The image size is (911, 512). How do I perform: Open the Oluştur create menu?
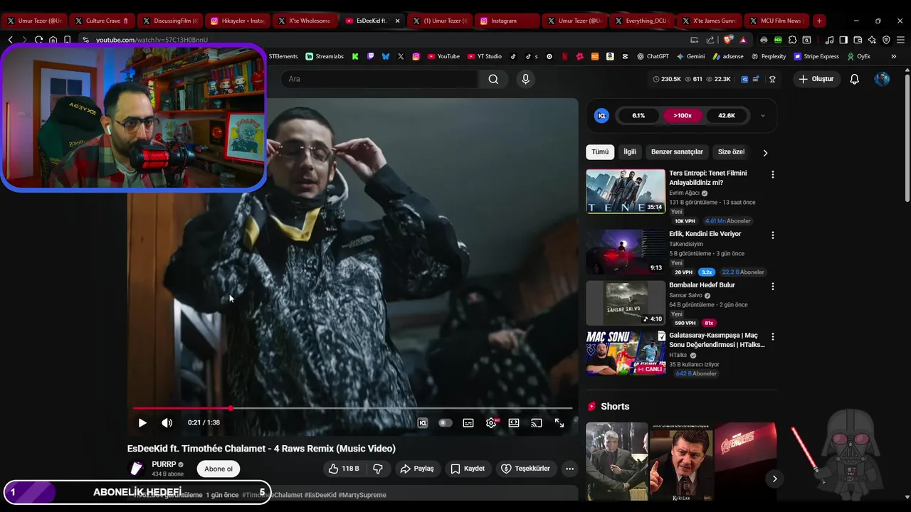click(x=816, y=79)
